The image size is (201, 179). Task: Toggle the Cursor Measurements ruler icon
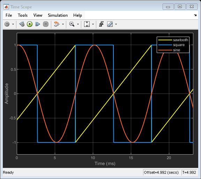click(110, 24)
